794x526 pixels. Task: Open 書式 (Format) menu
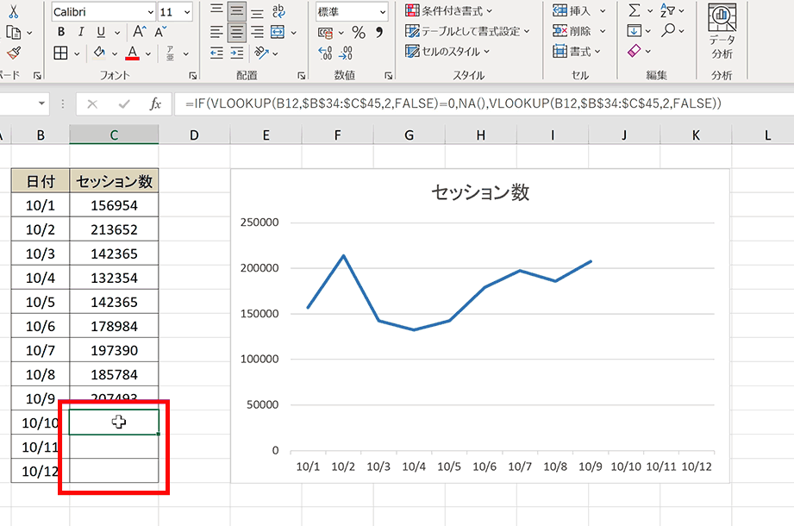(576, 51)
